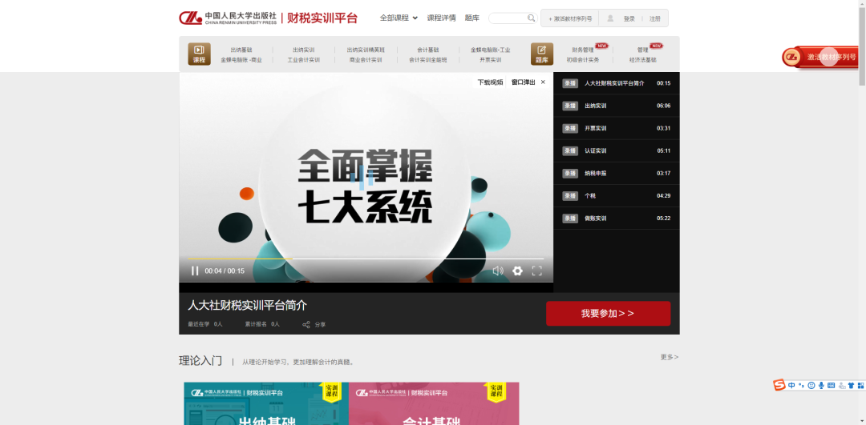Click 下载视频 above the video

491,82
